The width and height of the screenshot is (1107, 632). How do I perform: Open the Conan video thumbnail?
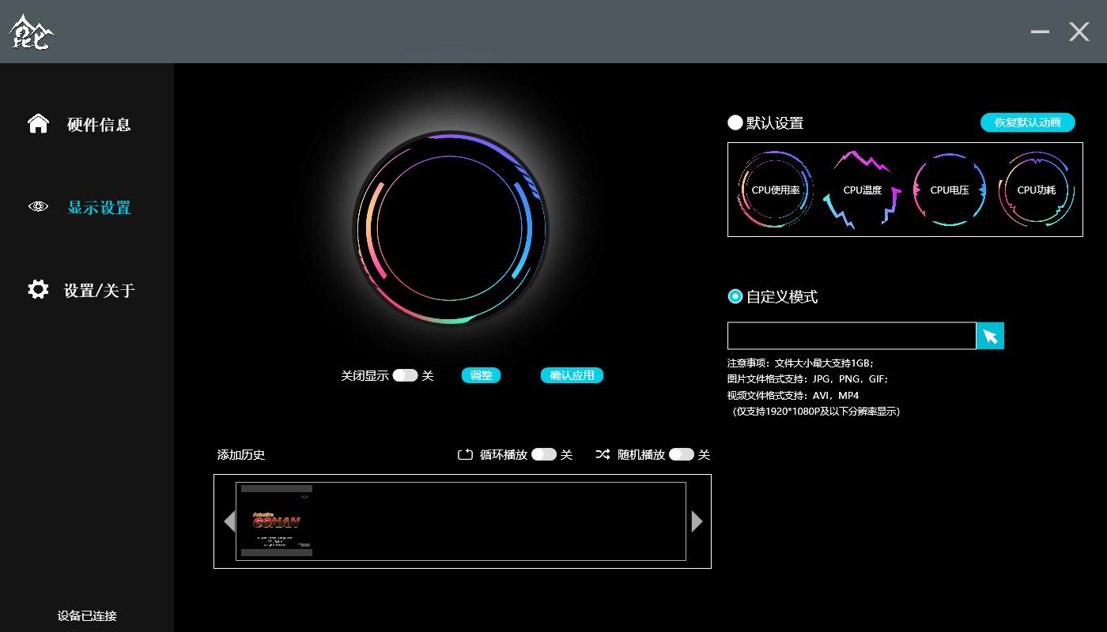[275, 521]
